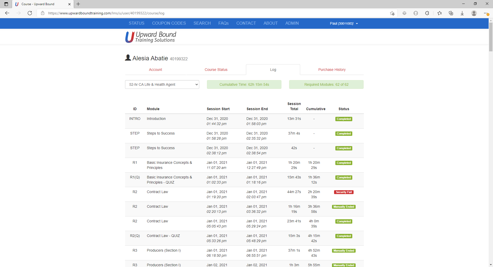Screen dimensions: 493x267
Task: Click the Cumulative Time: 62h 15m 54s box
Action: click(244, 84)
